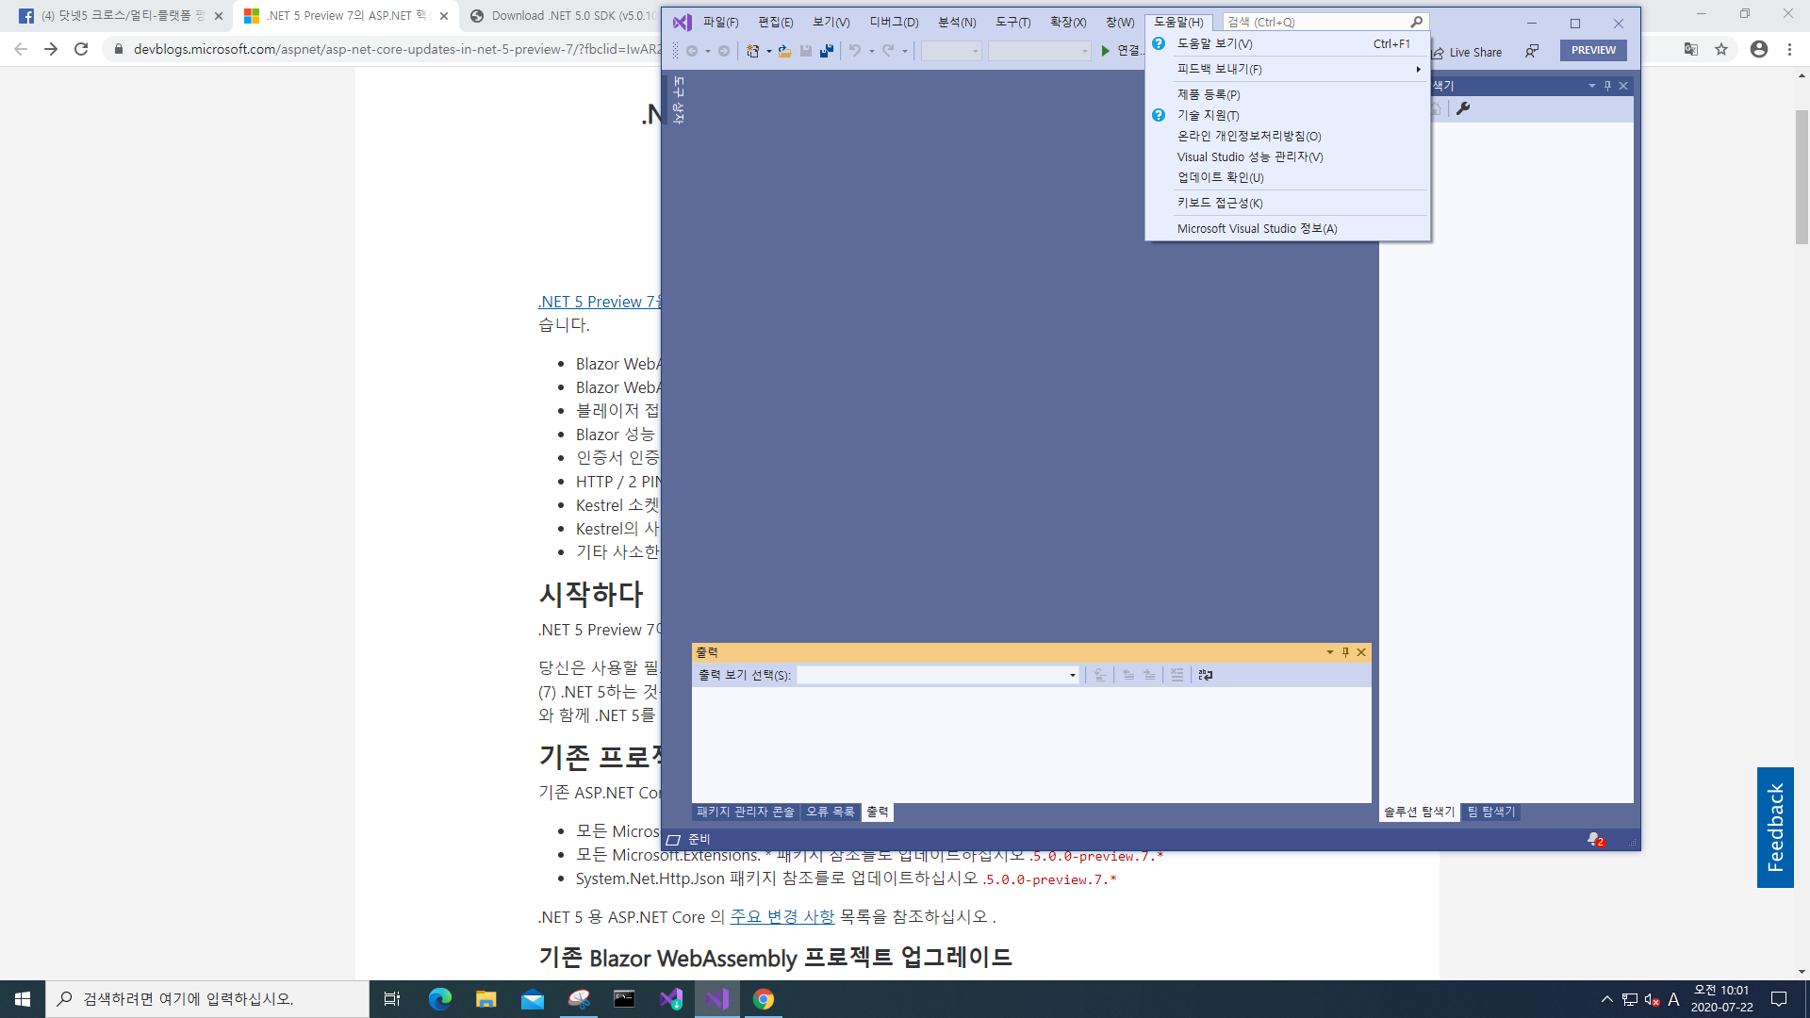This screenshot has width=1810, height=1018.
Task: Toggle word wrap in output panel
Action: [x=1205, y=675]
